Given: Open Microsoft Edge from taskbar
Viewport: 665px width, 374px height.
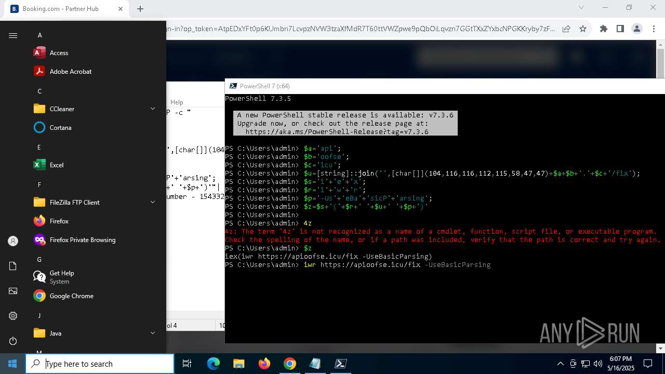Looking at the screenshot, I should coord(214,364).
